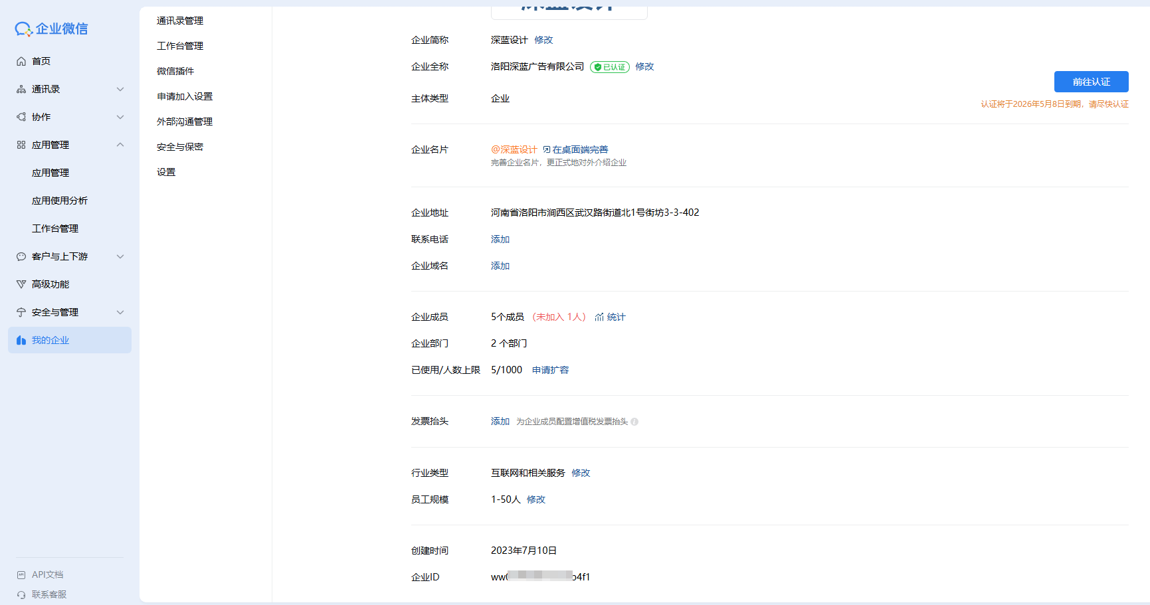Click the 协作 sidebar icon

(21, 117)
